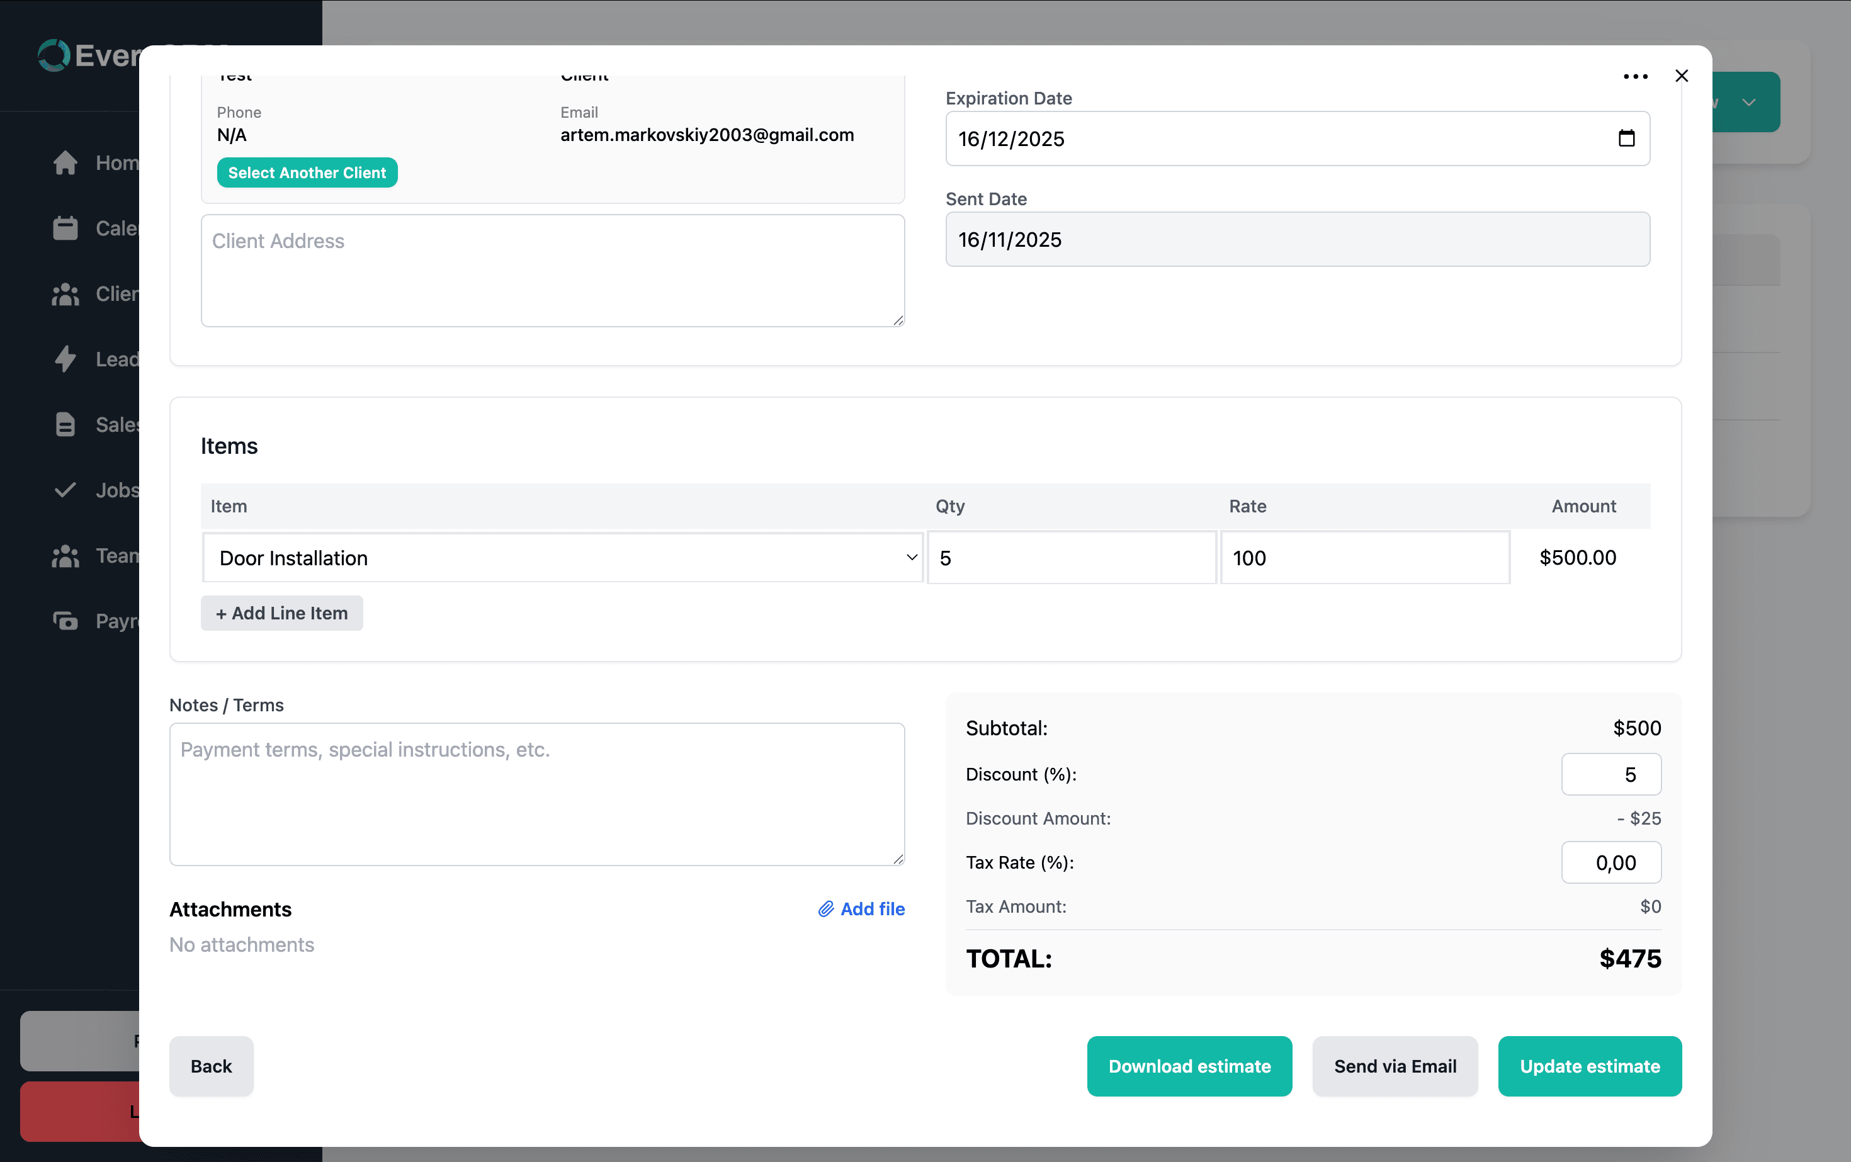Click the Items section heading

[x=229, y=446]
